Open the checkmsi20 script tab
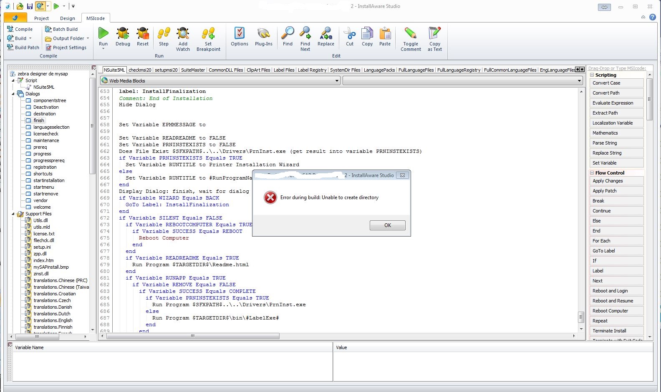 pos(140,70)
